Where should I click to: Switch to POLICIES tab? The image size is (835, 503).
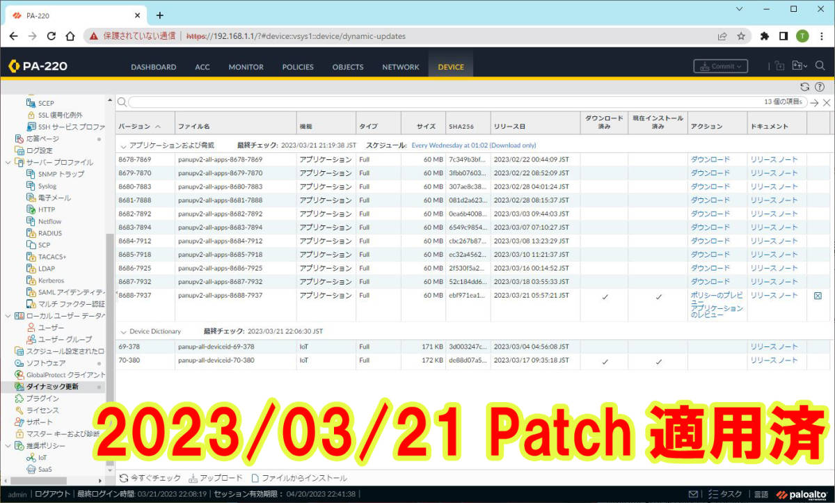tap(298, 67)
